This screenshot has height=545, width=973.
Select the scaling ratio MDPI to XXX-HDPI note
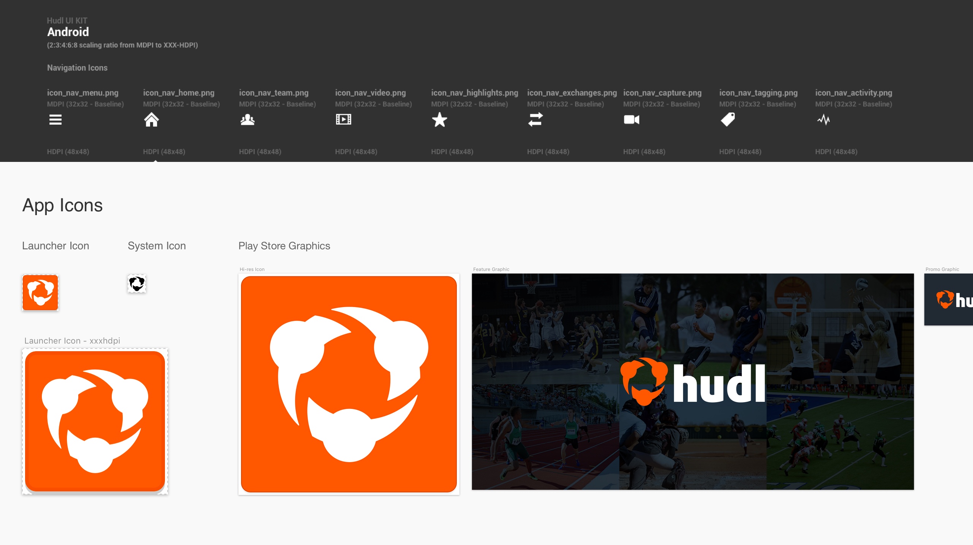pyautogui.click(x=122, y=45)
